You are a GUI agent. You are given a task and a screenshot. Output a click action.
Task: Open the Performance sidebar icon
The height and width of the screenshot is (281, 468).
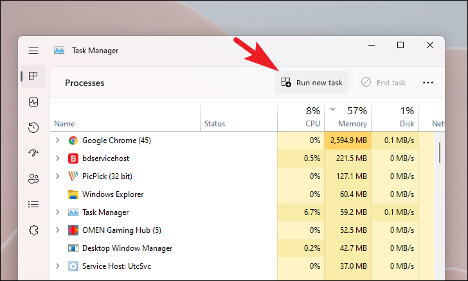click(x=33, y=102)
